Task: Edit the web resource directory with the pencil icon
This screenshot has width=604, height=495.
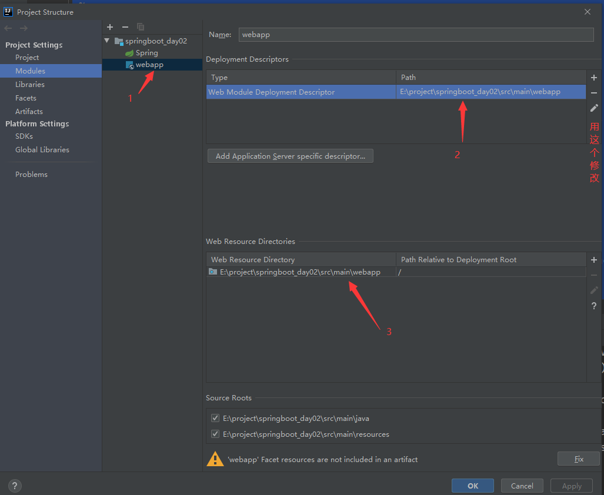Action: click(x=594, y=290)
